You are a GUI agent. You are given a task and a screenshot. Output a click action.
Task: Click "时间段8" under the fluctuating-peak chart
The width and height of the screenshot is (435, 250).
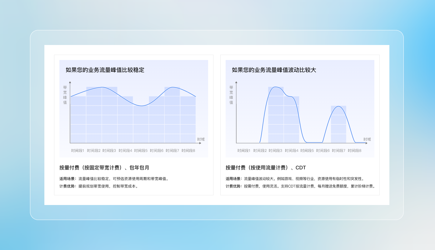(355, 151)
